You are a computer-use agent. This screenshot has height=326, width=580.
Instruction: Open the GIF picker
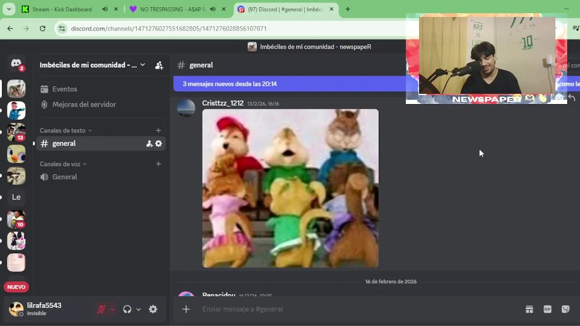[x=547, y=309]
